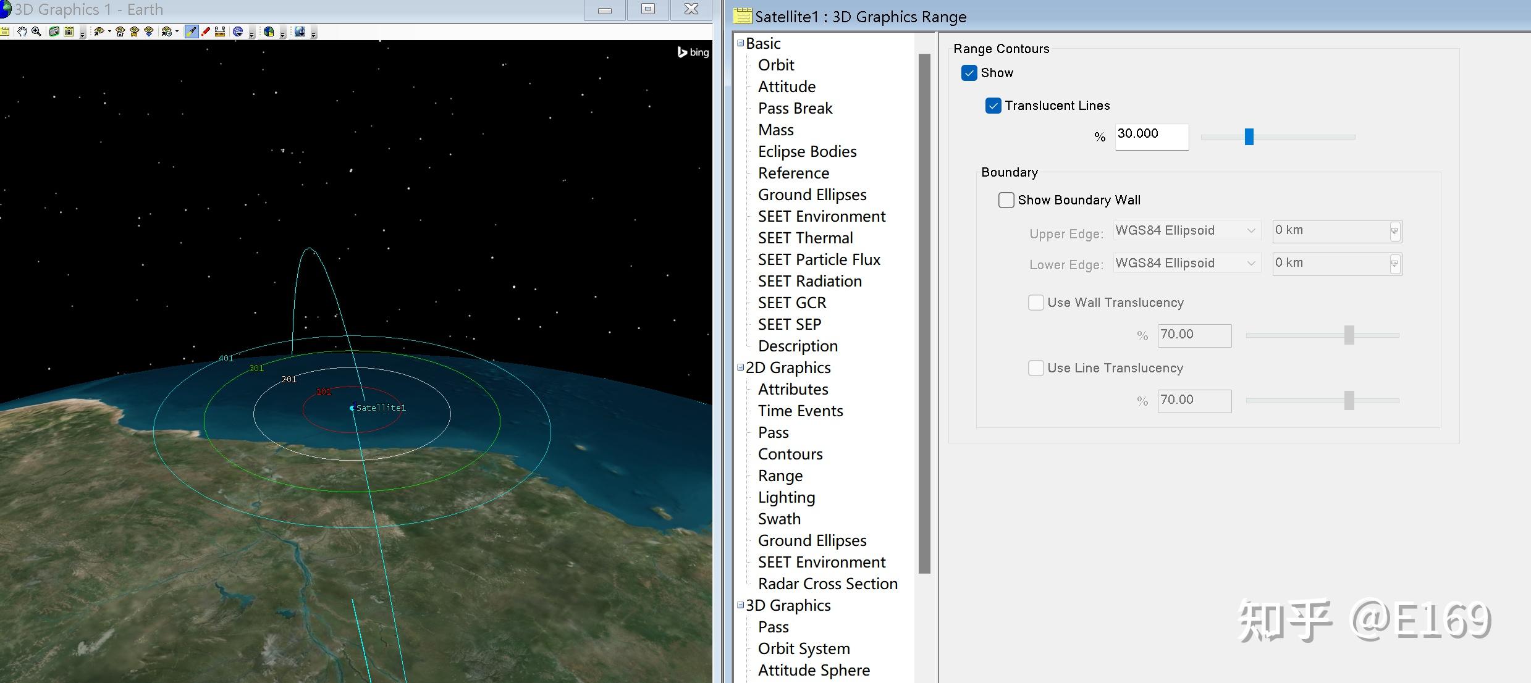Click the green camera snapshot icon
The height and width of the screenshot is (683, 1531).
click(x=54, y=31)
